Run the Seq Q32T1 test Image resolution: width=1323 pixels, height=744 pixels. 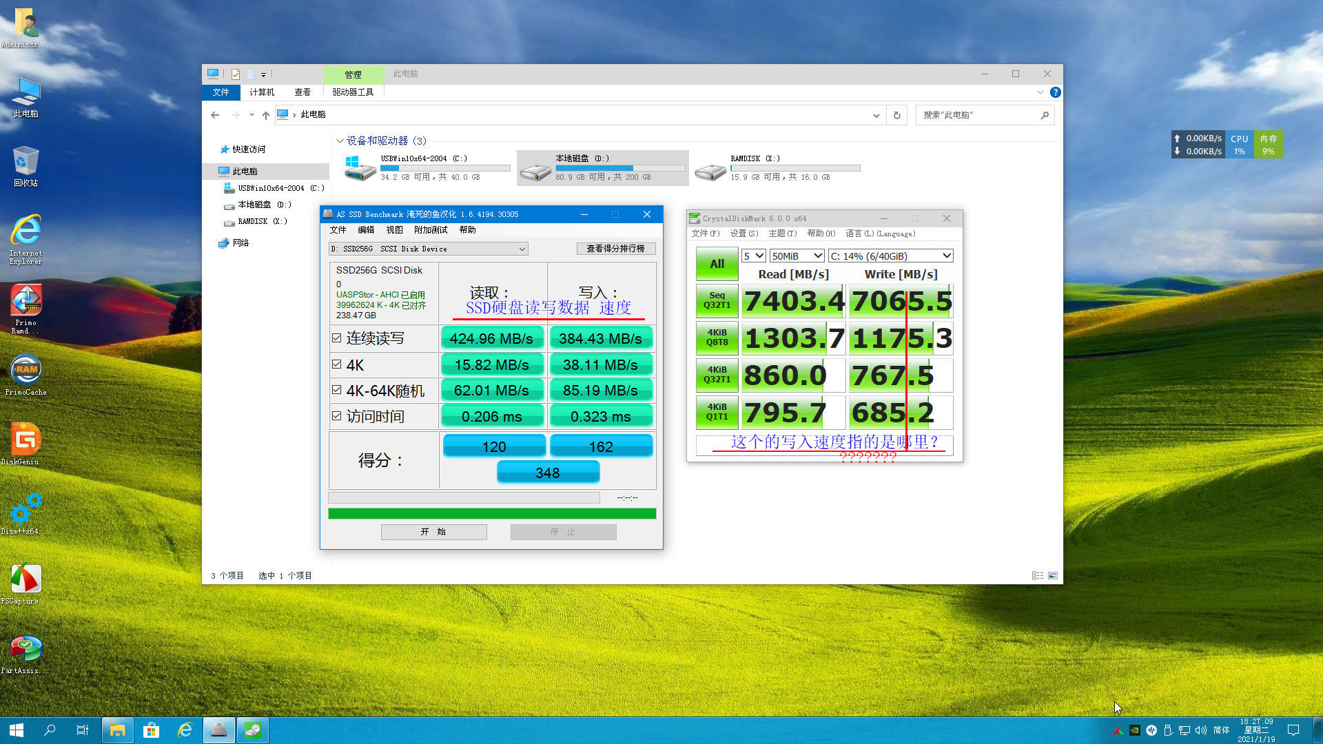coord(717,300)
